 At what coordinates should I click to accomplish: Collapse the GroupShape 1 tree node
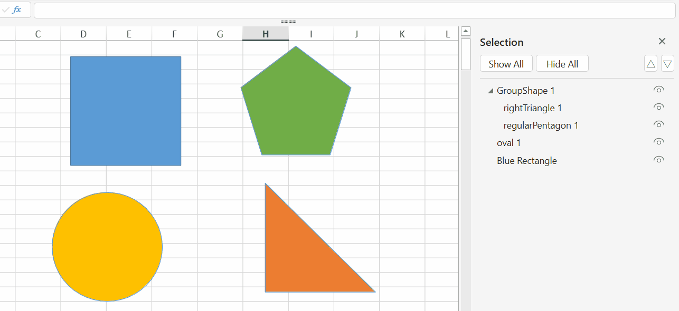[x=491, y=91]
